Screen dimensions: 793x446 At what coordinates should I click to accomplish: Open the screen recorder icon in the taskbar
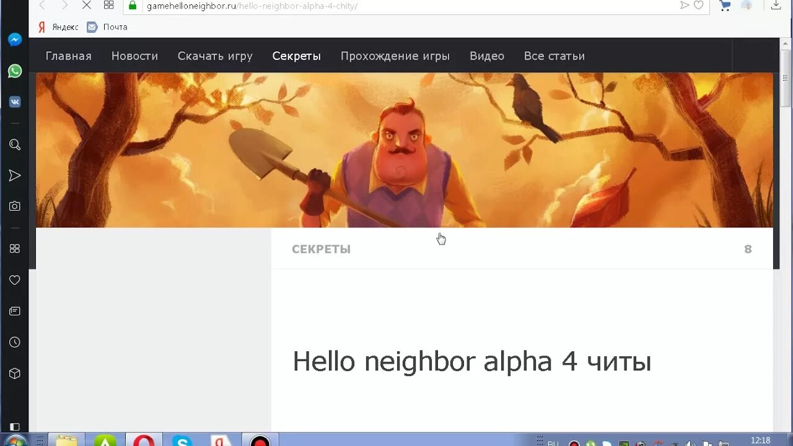tap(260, 440)
